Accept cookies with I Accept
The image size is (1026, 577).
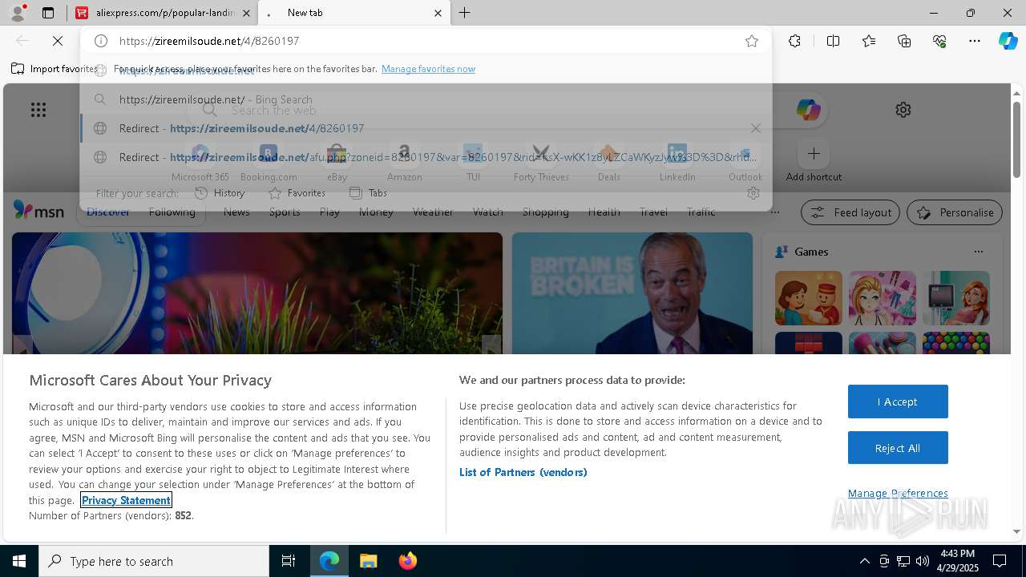coord(898,401)
